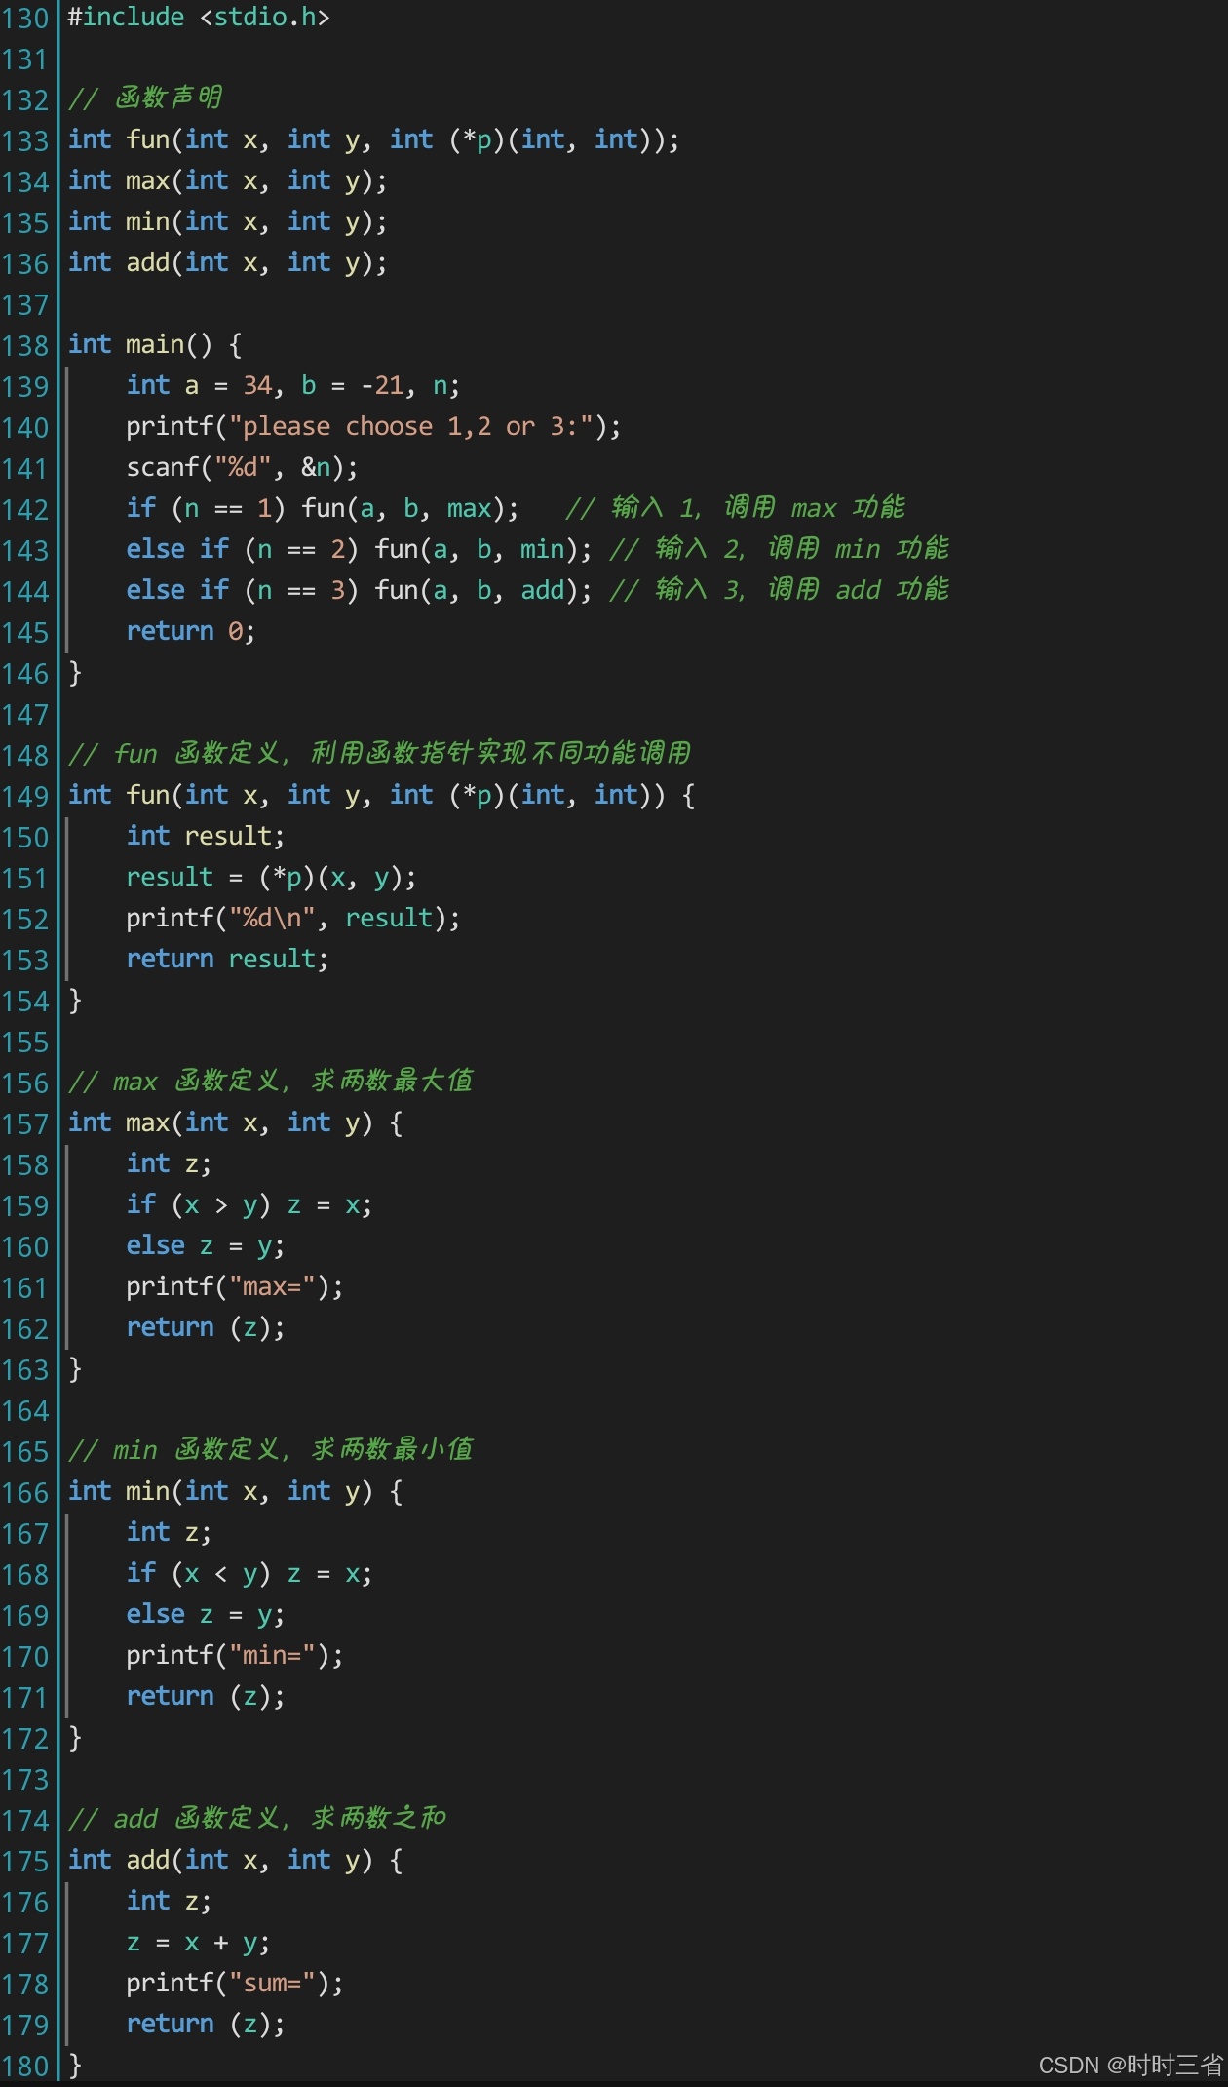The image size is (1228, 2087).
Task: Click 'int add(int x, int y) {' header
Action: tap(235, 1861)
